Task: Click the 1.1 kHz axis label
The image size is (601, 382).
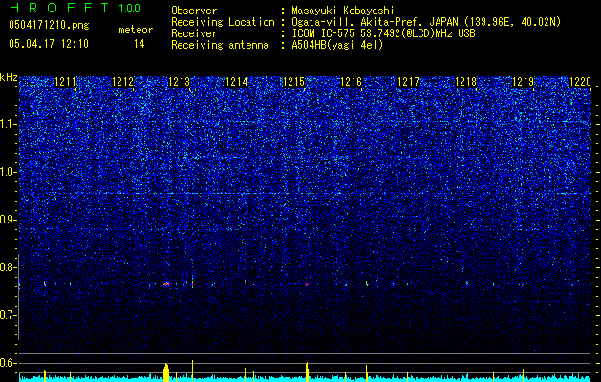Action: [x=8, y=124]
